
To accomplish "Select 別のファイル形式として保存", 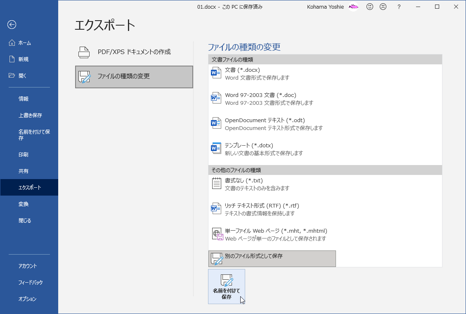I will point(272,259).
